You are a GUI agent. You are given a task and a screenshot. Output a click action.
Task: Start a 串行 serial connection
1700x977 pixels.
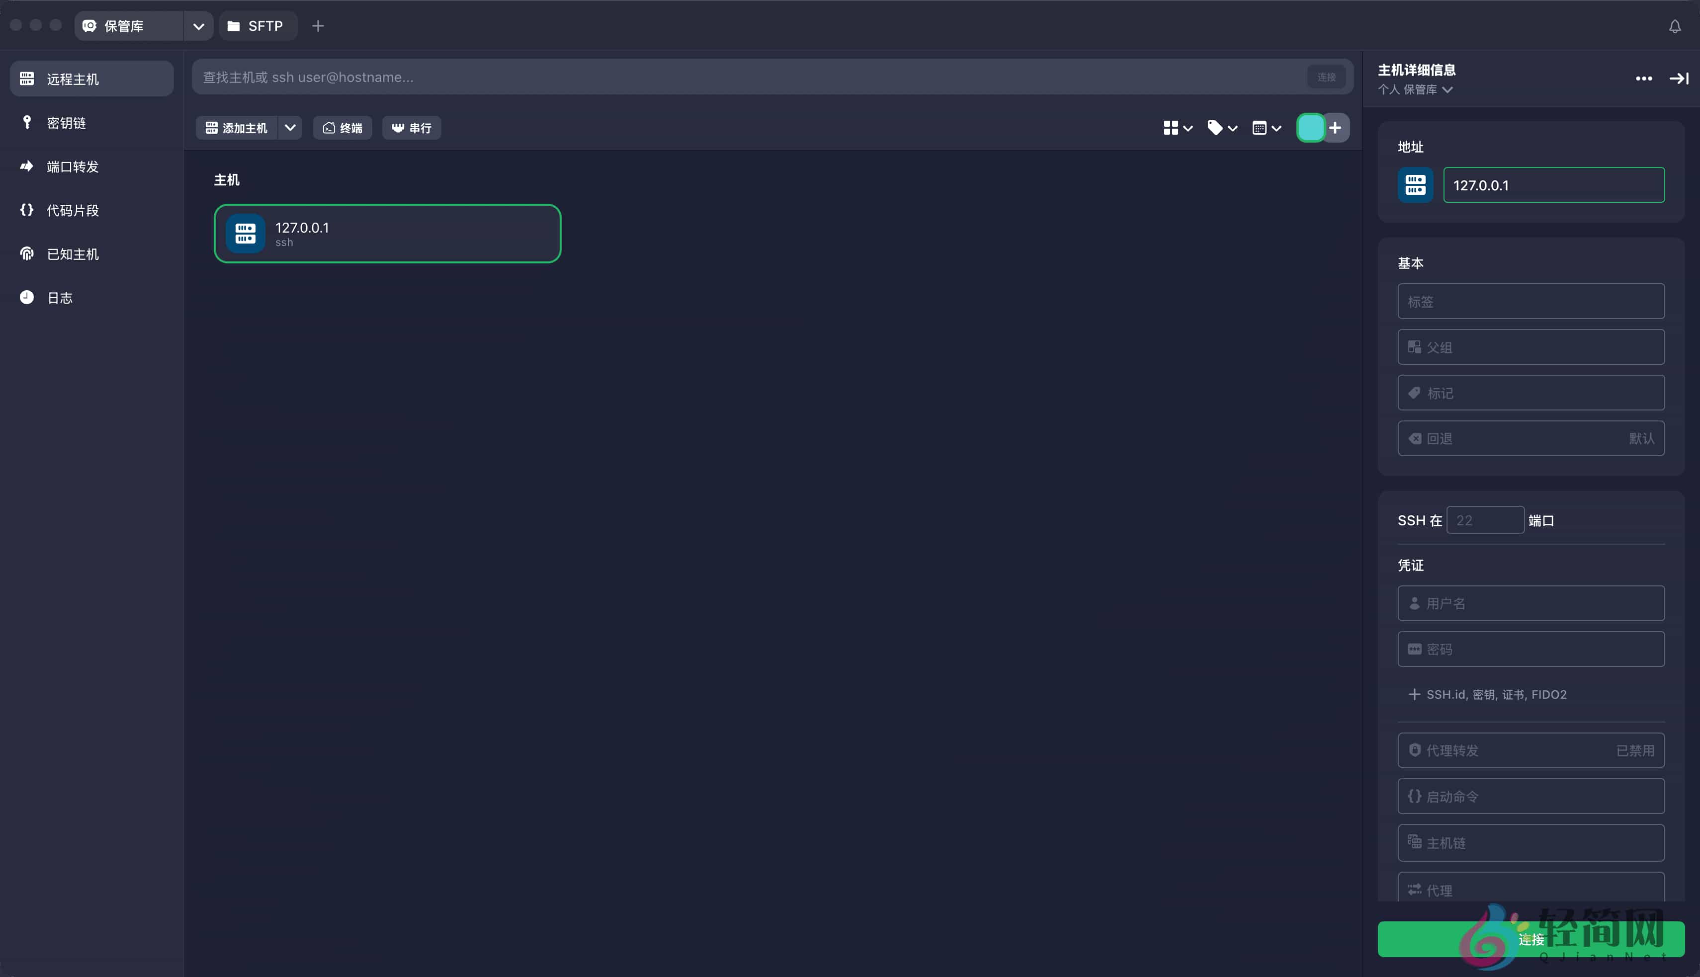(x=412, y=128)
